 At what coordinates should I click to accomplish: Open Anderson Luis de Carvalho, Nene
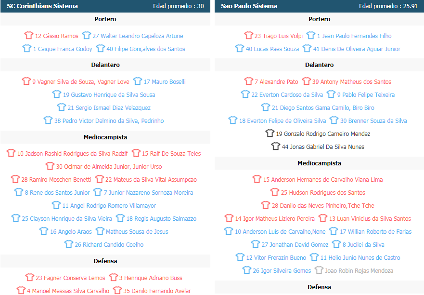coord(280,231)
